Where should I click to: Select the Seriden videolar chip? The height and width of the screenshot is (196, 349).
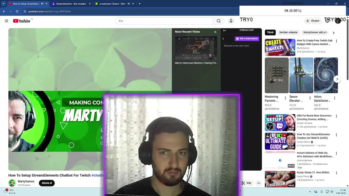click(x=288, y=32)
